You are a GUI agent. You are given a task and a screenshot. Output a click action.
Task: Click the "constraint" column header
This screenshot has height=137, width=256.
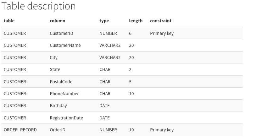coord(161,21)
